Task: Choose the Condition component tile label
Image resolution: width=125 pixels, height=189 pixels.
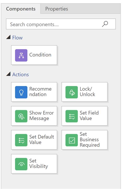Action: tap(40, 55)
